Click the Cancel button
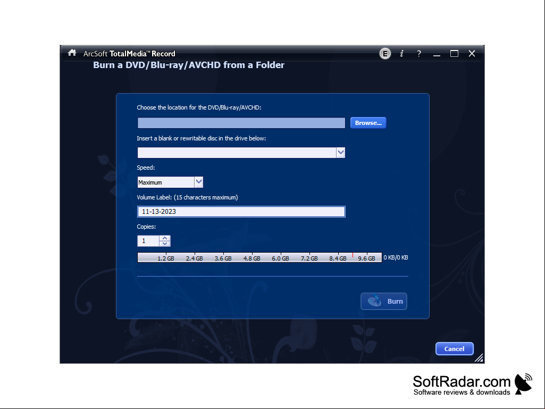 click(x=454, y=348)
